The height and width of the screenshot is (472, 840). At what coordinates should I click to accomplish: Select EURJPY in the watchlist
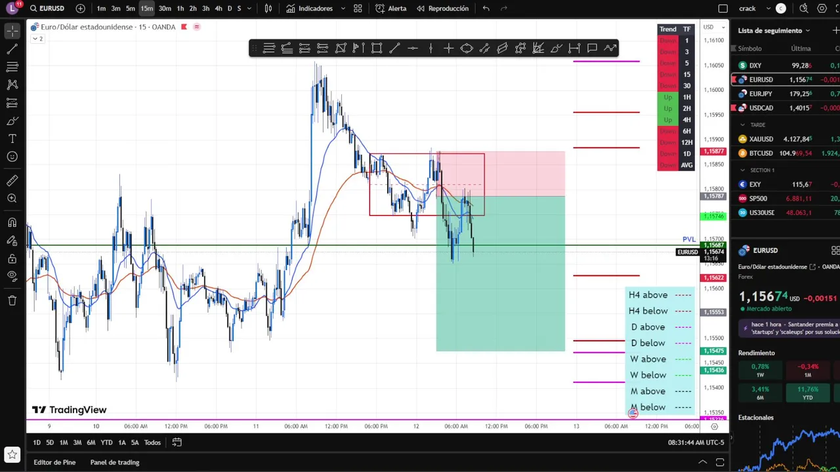[x=786, y=94]
